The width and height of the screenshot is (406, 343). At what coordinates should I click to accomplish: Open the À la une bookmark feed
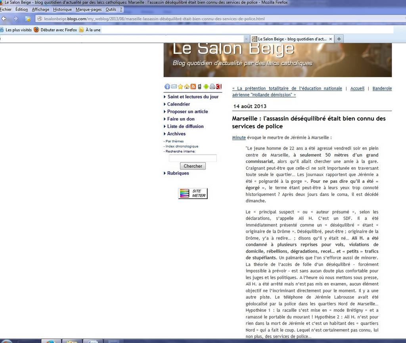click(90, 30)
